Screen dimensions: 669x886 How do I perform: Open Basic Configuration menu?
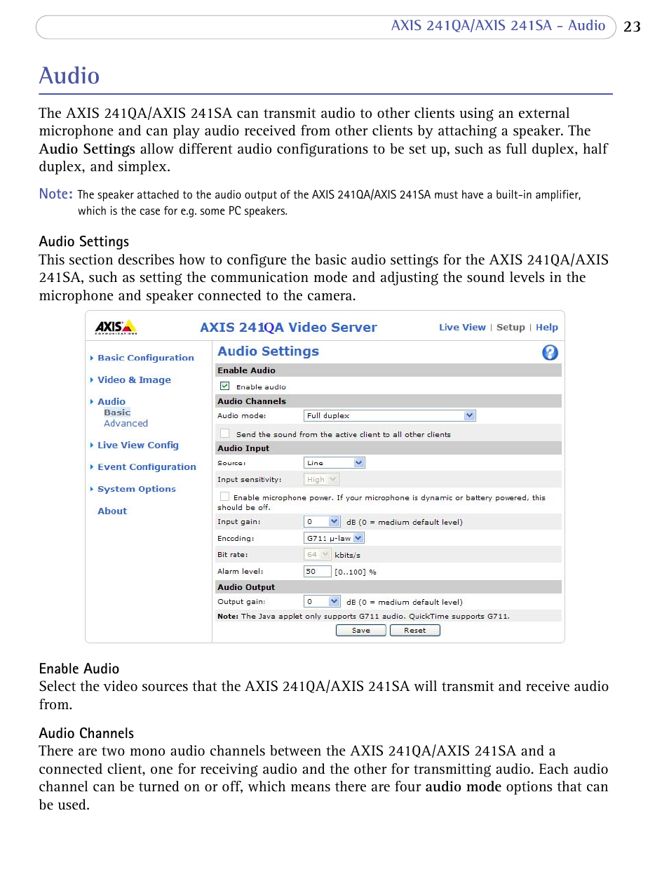click(x=146, y=358)
